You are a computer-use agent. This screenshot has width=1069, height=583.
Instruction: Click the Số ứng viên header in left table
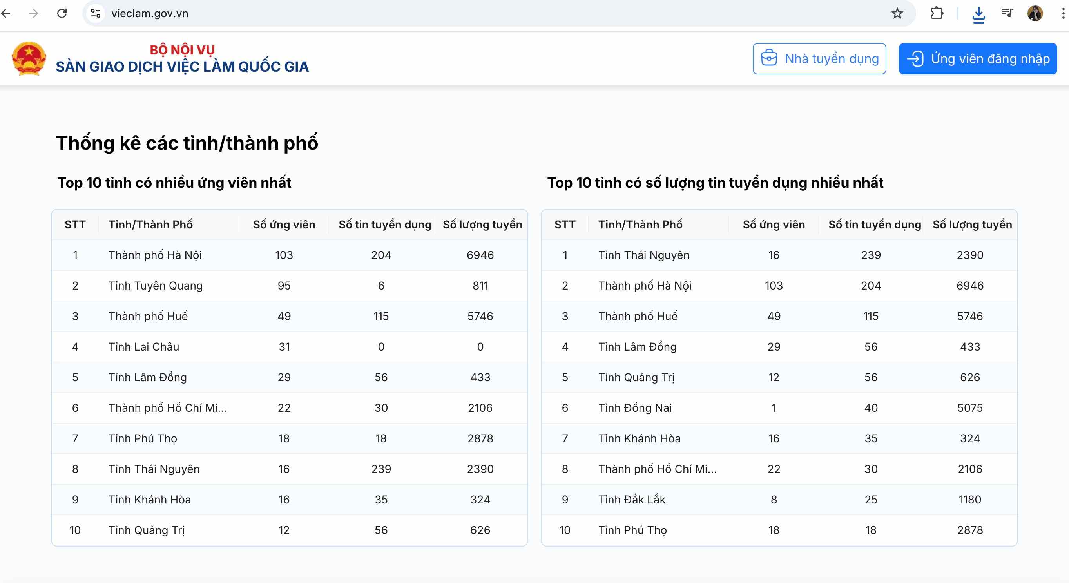click(x=284, y=225)
